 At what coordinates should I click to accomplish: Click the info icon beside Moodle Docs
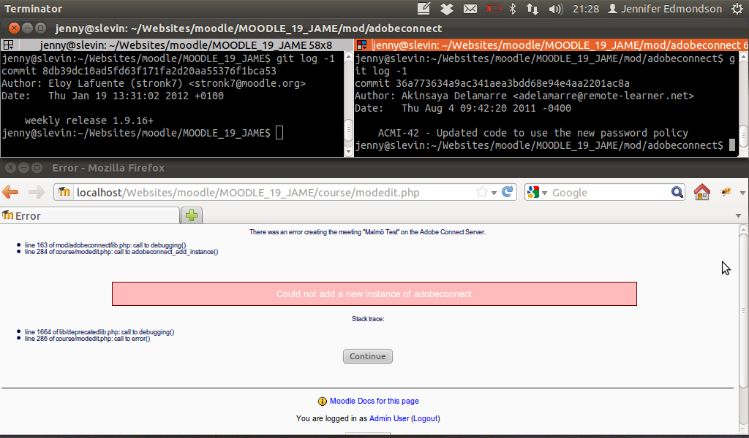point(323,401)
